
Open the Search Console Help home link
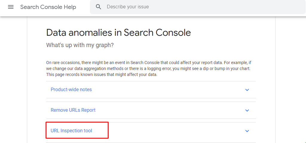click(48, 7)
